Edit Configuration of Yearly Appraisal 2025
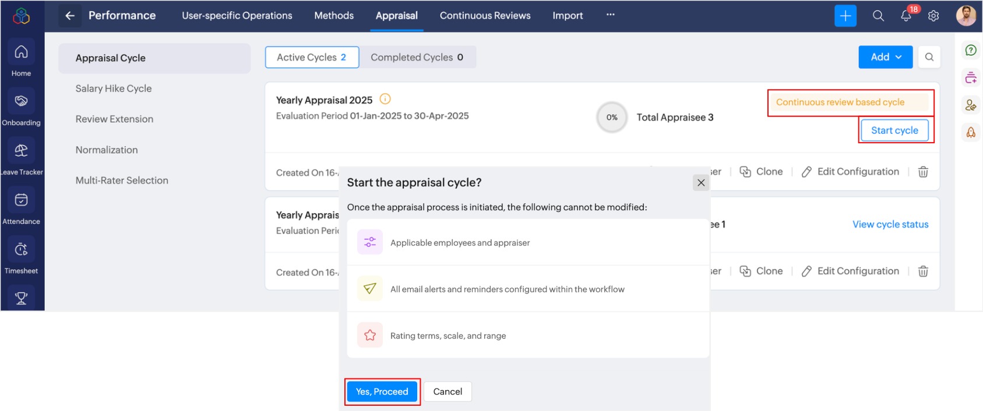 (x=850, y=172)
